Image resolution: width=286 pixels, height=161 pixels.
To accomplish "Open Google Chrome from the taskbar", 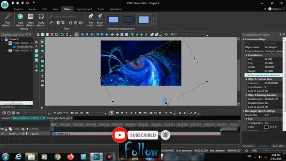I will click(x=58, y=157).
